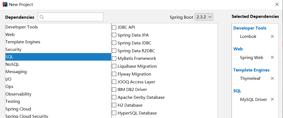Select Spring Data R2DBC checkbox
This screenshot has height=118, width=283.
point(114,51)
